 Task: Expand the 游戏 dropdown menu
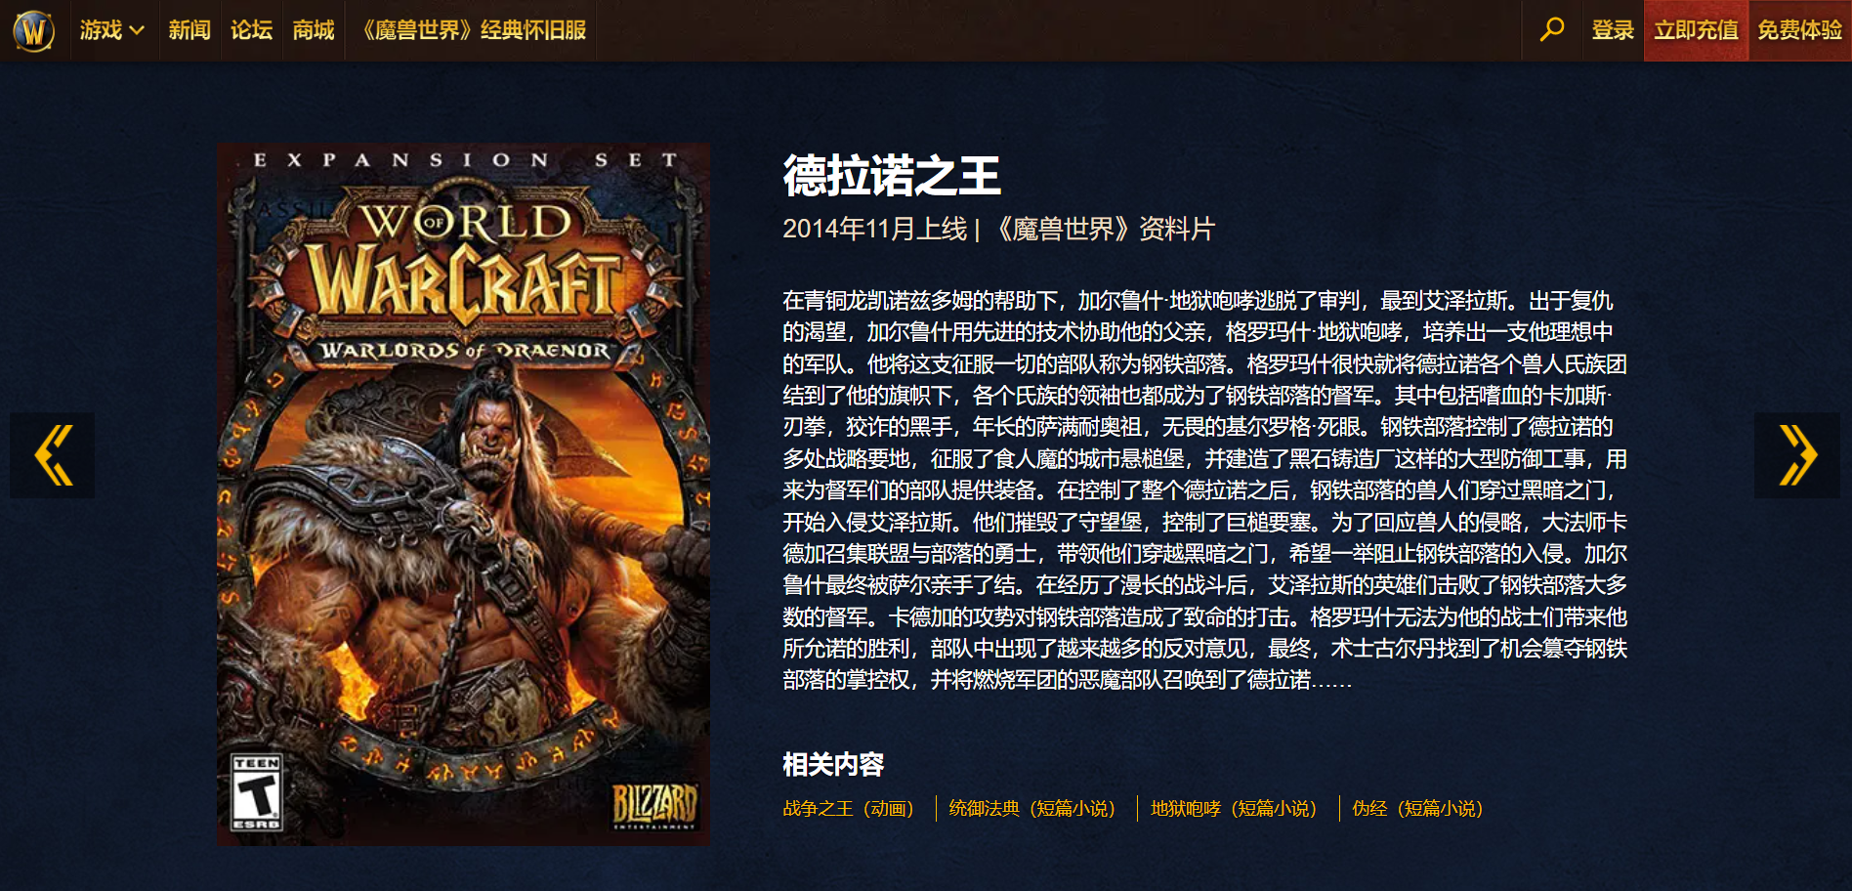point(111,30)
